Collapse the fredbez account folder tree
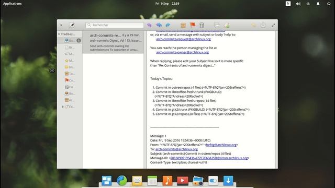 (x=59, y=34)
